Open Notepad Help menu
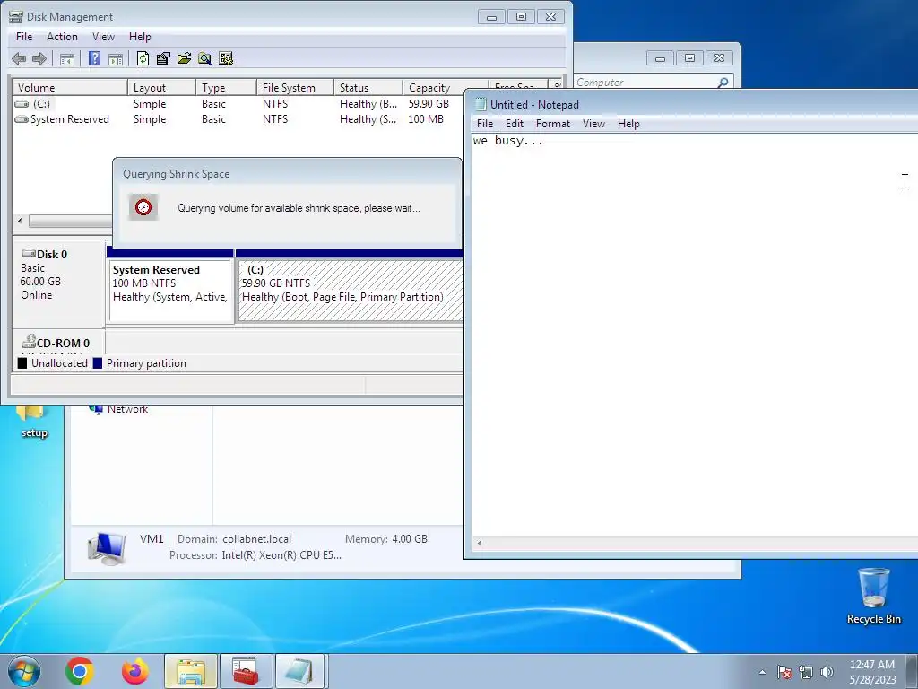Image resolution: width=918 pixels, height=689 pixels. (628, 124)
